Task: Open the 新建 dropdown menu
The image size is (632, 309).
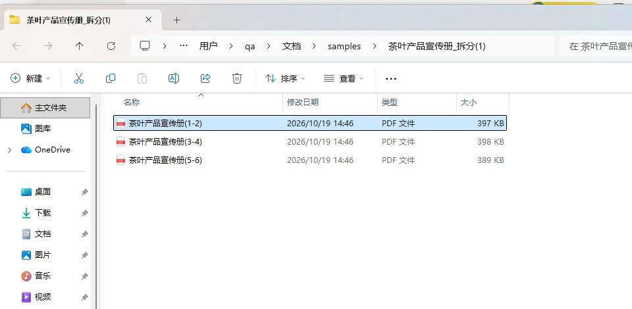Action: pyautogui.click(x=30, y=78)
